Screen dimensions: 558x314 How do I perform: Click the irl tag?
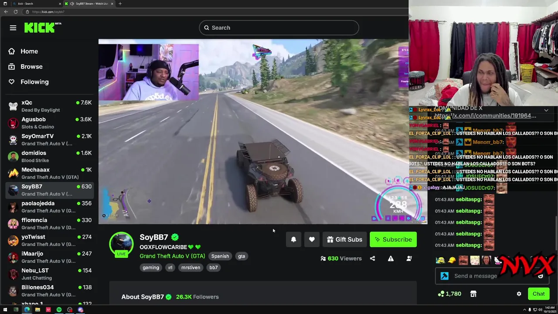pos(170,268)
